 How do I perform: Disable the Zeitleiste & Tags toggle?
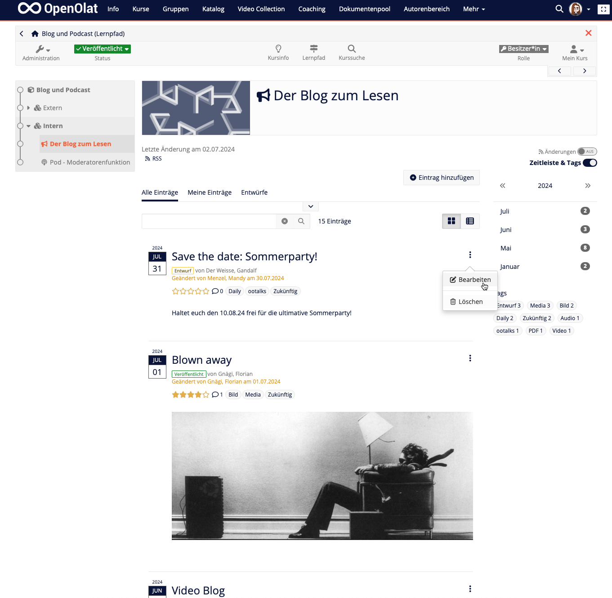590,163
